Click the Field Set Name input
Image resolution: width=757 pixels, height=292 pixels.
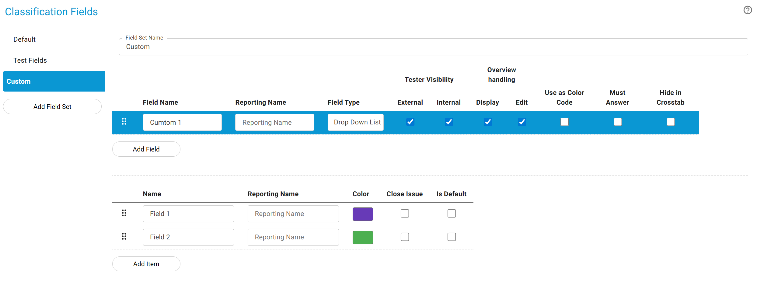click(433, 47)
